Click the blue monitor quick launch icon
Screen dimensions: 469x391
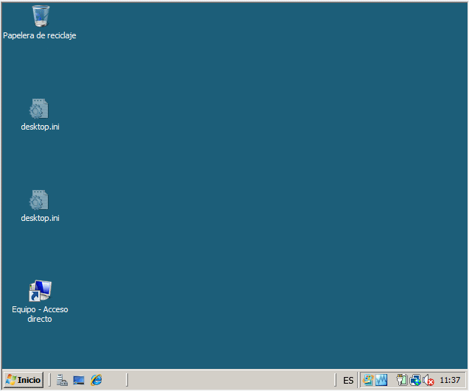click(79, 380)
